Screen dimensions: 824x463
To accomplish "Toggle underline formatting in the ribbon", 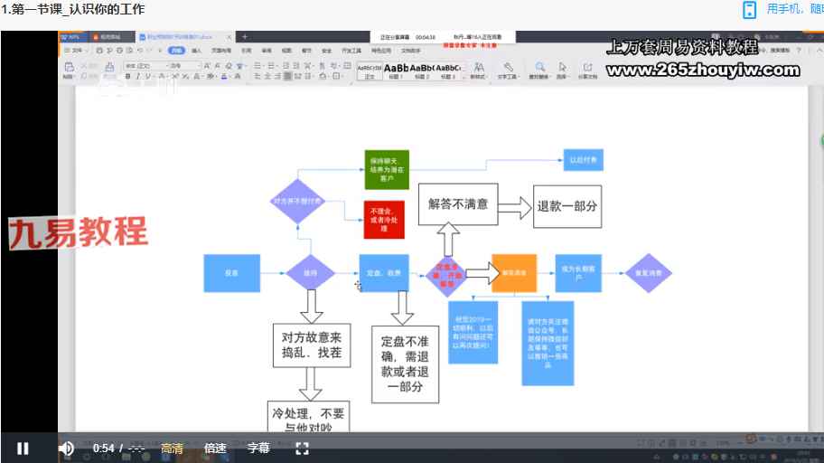I will pyautogui.click(x=149, y=77).
